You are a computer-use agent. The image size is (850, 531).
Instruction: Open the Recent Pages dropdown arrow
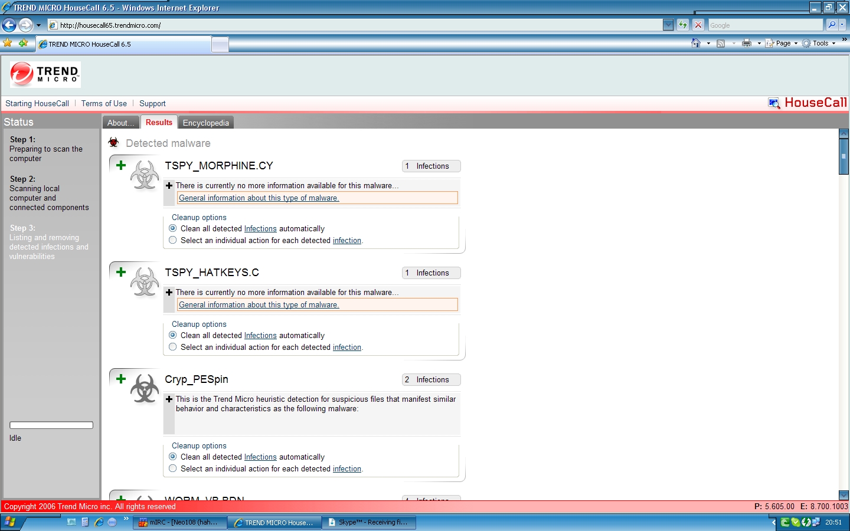click(x=38, y=25)
